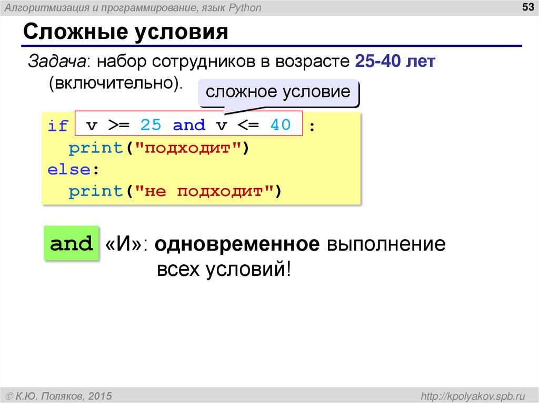Select the green "and" keyword box

(x=71, y=244)
